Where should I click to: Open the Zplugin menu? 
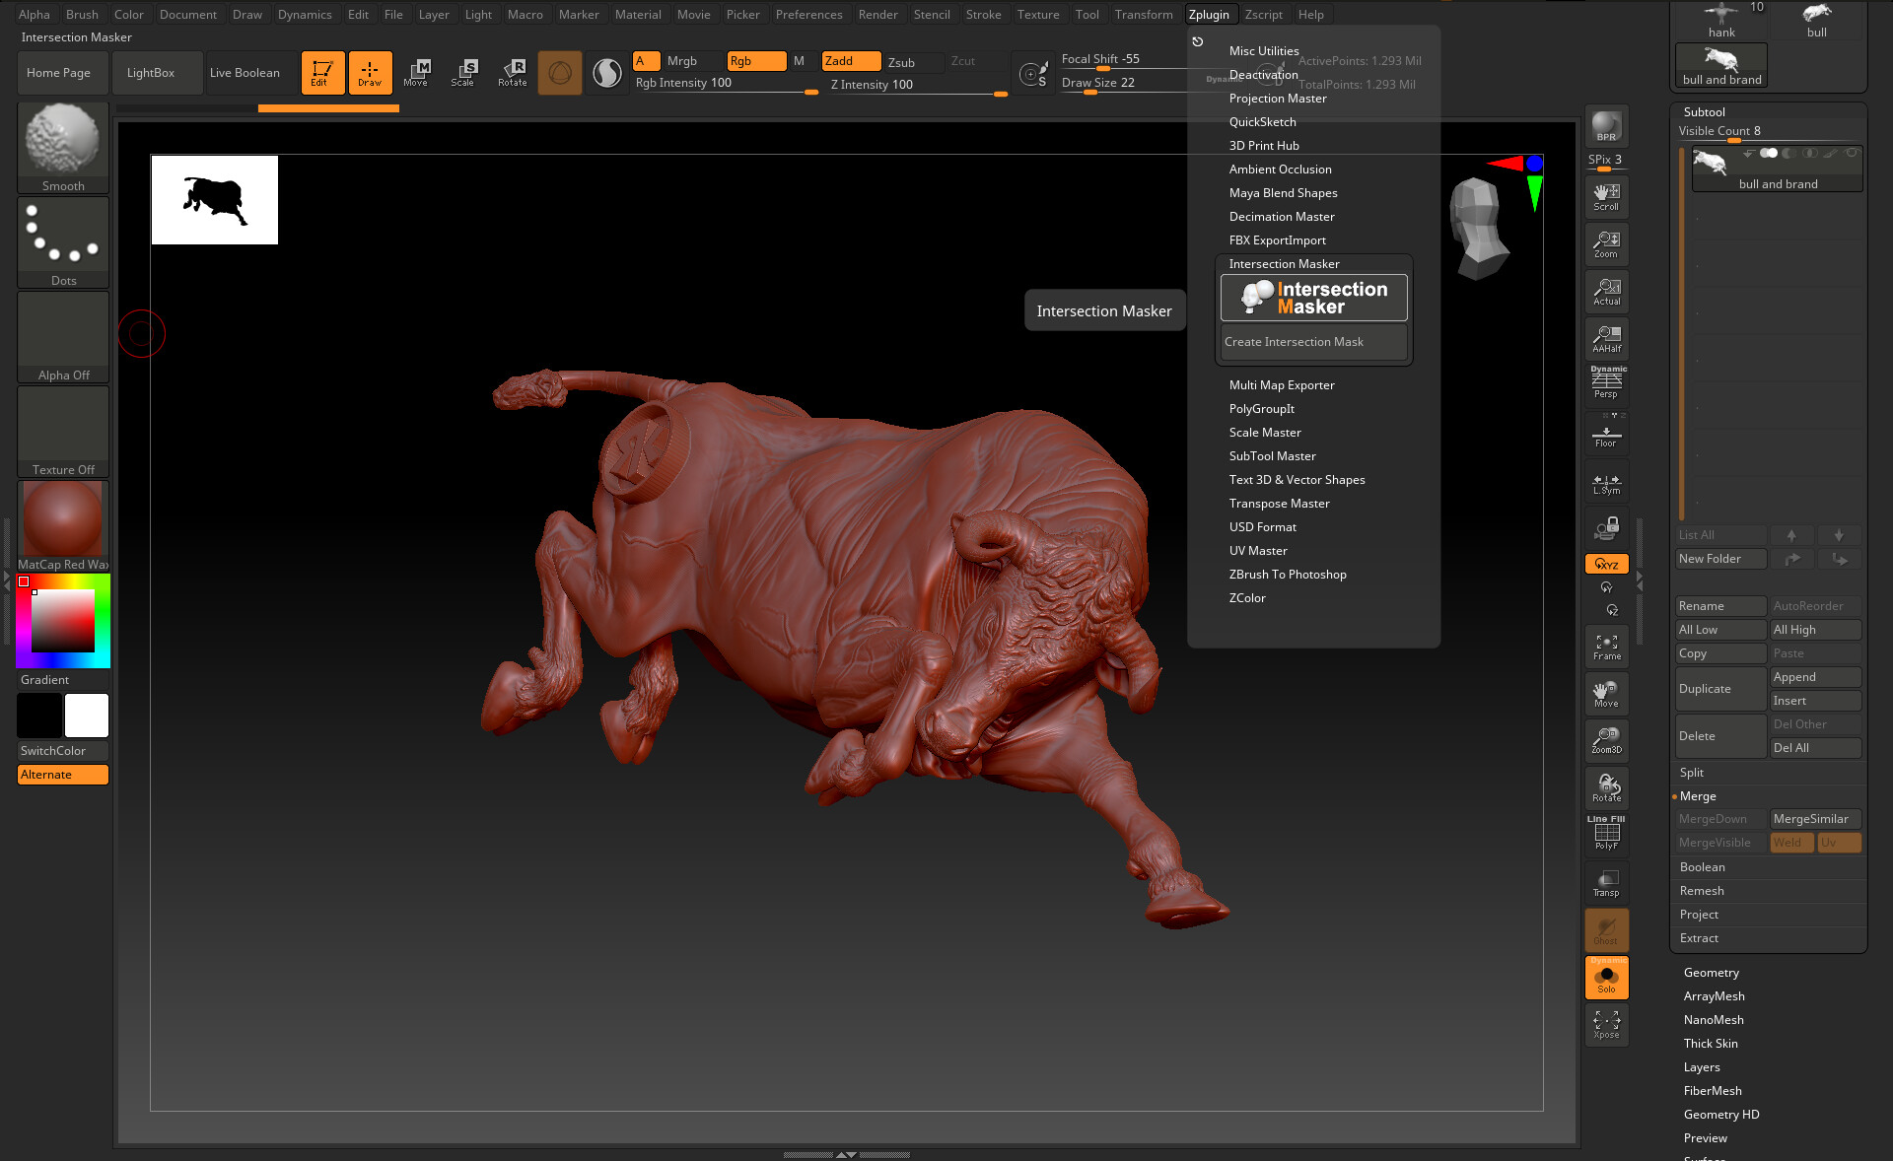click(x=1209, y=15)
